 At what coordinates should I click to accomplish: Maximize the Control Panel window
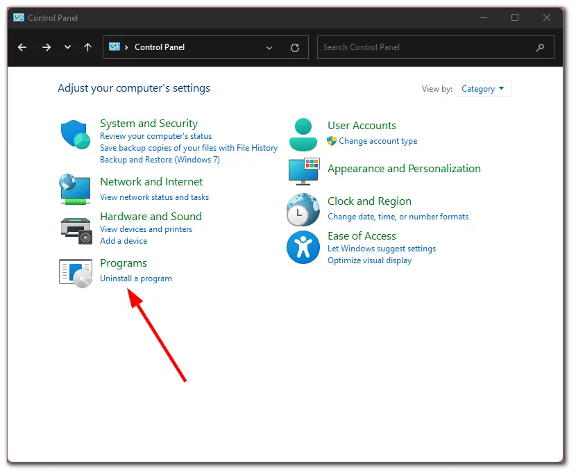515,17
